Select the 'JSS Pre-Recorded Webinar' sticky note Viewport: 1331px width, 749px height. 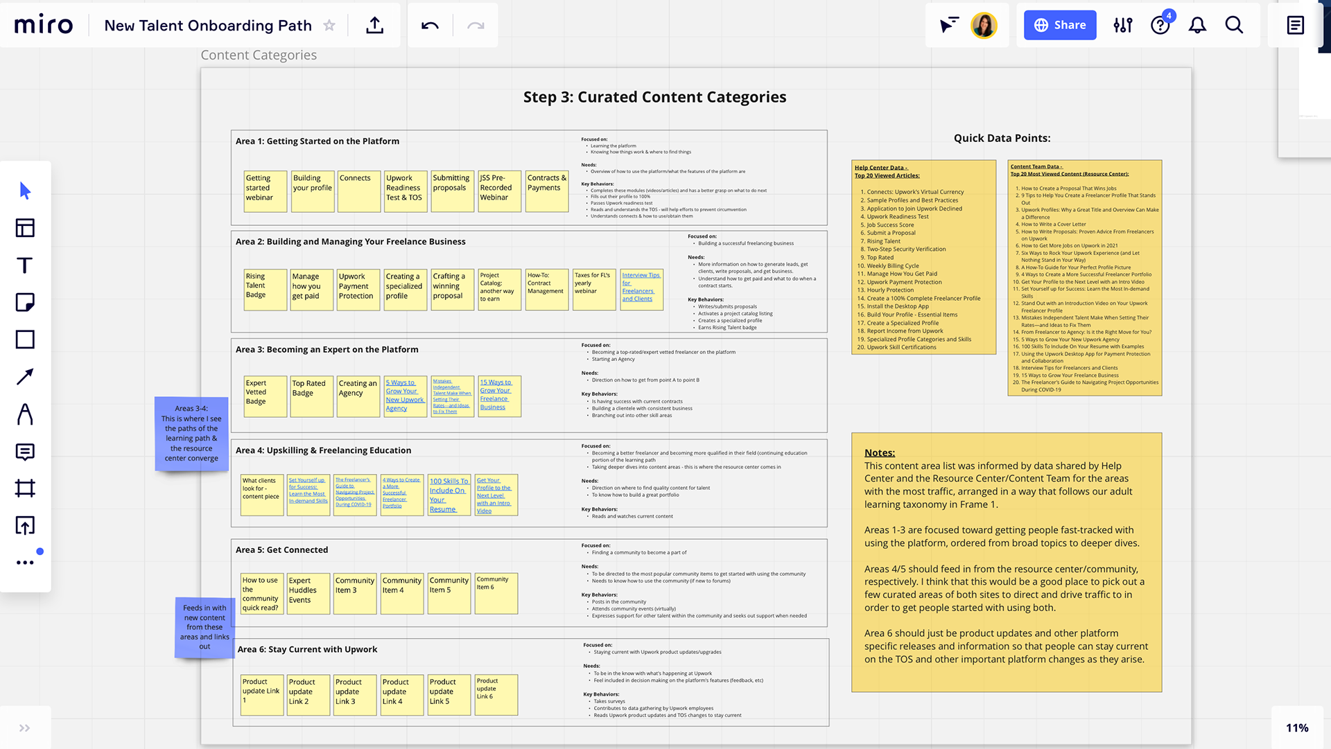(x=500, y=191)
